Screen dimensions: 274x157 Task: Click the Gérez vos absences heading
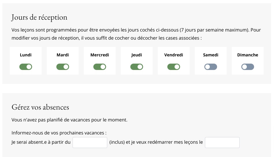(x=40, y=107)
